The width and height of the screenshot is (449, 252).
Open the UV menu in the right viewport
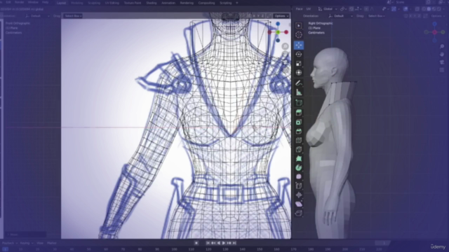pyautogui.click(x=309, y=9)
